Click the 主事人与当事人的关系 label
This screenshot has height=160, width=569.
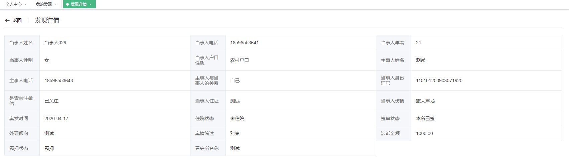[208, 80]
